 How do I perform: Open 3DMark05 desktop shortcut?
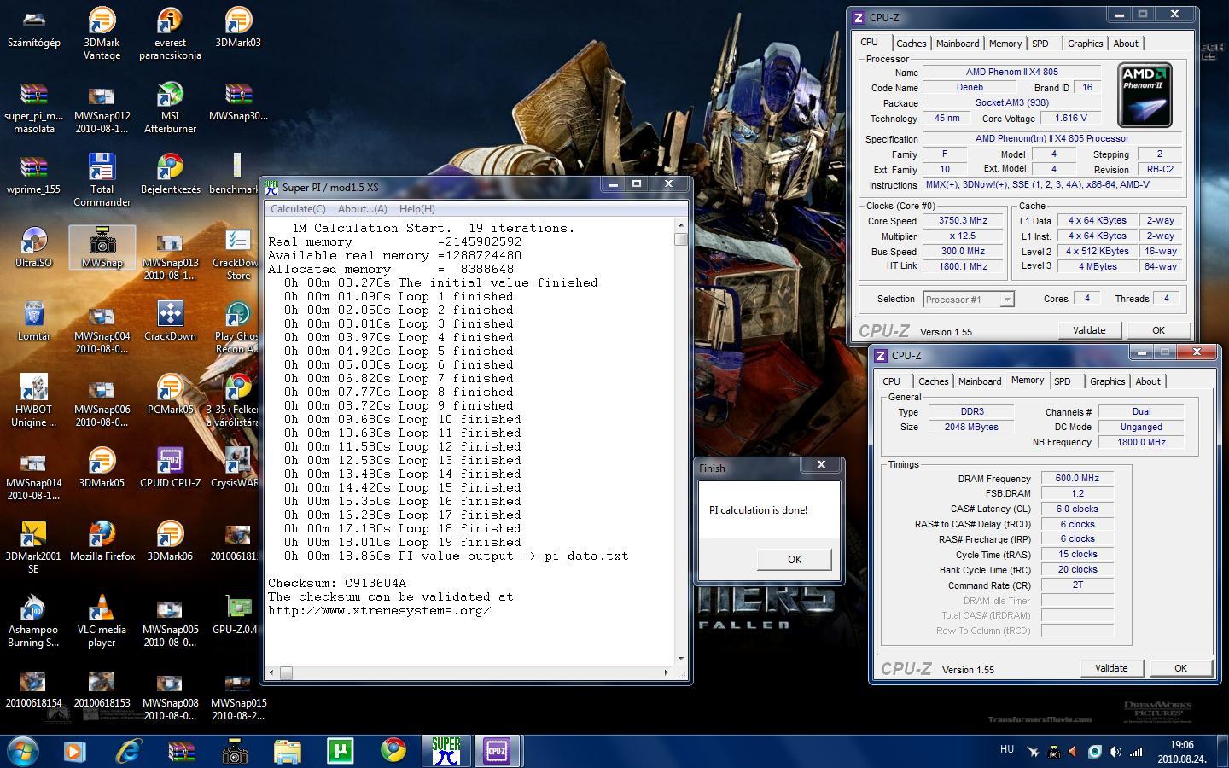[102, 467]
